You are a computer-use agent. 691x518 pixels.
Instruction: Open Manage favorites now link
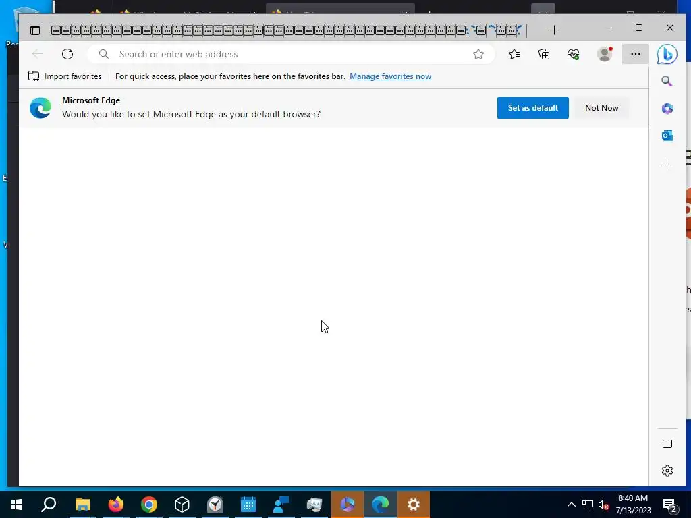(x=390, y=76)
